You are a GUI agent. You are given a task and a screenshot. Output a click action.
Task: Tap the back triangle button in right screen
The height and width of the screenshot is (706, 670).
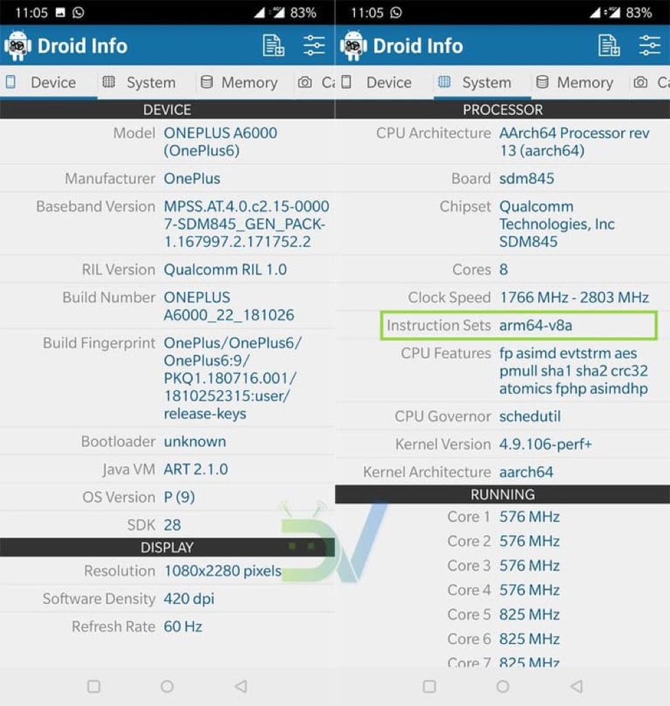pos(576,686)
